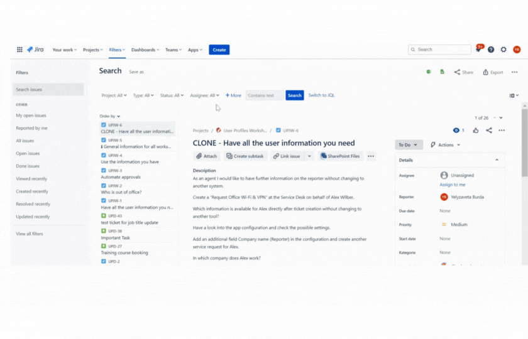Open user avatar profile menu
This screenshot has width=528, height=339.
[517, 50]
